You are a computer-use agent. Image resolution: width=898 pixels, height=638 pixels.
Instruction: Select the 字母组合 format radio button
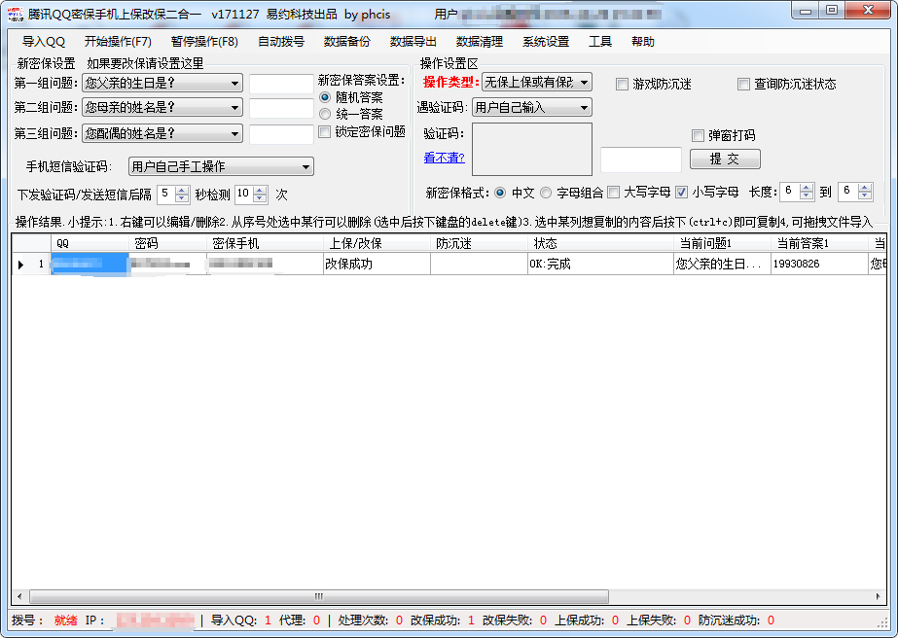pos(545,193)
